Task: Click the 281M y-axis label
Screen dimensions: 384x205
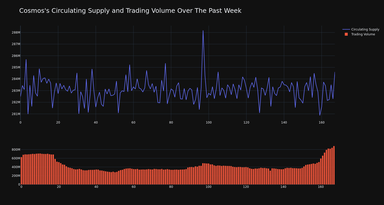Action: (16, 114)
